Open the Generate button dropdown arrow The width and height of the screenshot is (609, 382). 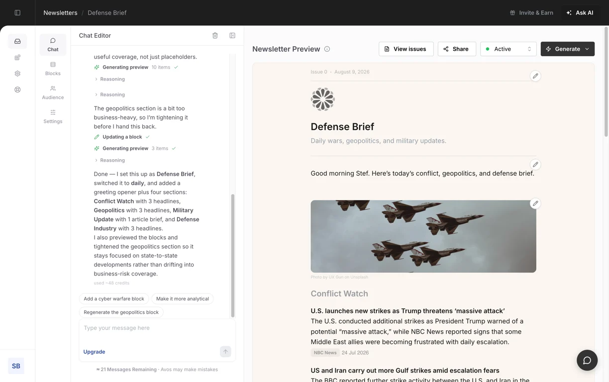pyautogui.click(x=587, y=49)
